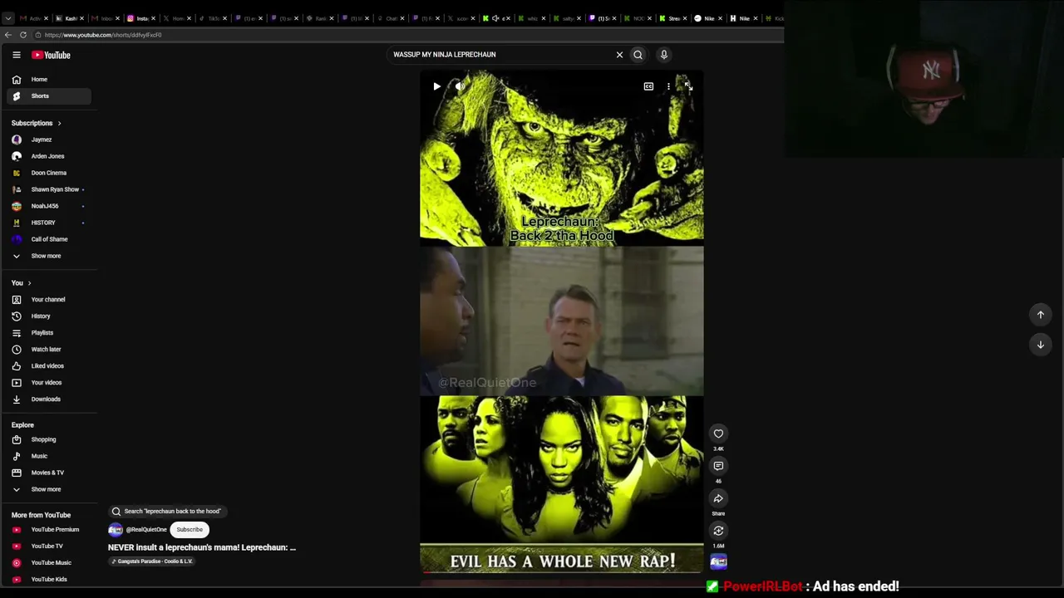This screenshot has height=598, width=1064.
Task: Open Your channel from the sidebar
Action: 49,300
